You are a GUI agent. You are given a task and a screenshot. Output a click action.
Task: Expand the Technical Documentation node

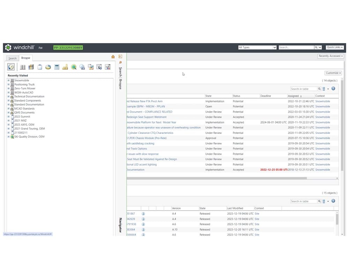coord(8,96)
